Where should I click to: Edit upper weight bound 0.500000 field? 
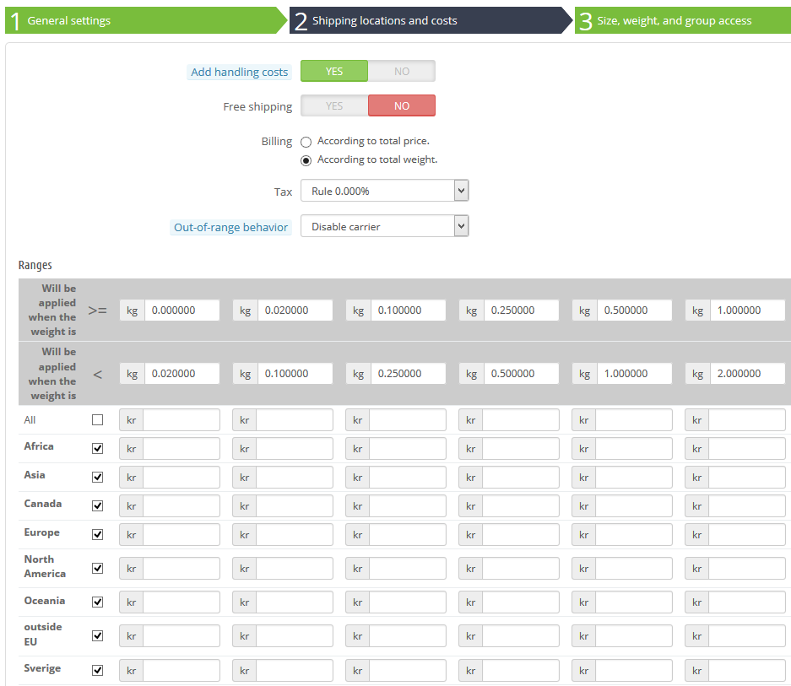click(521, 374)
